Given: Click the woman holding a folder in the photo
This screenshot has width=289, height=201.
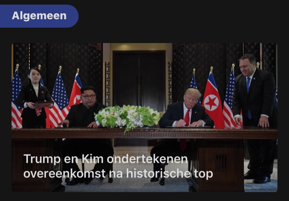Looking at the screenshot, I should click(34, 98).
